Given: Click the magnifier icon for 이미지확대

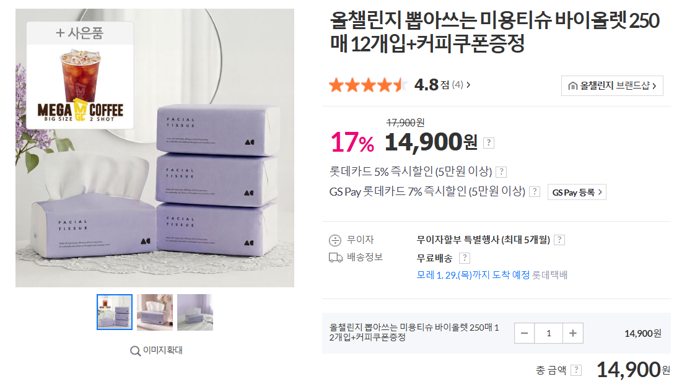Looking at the screenshot, I should [135, 351].
